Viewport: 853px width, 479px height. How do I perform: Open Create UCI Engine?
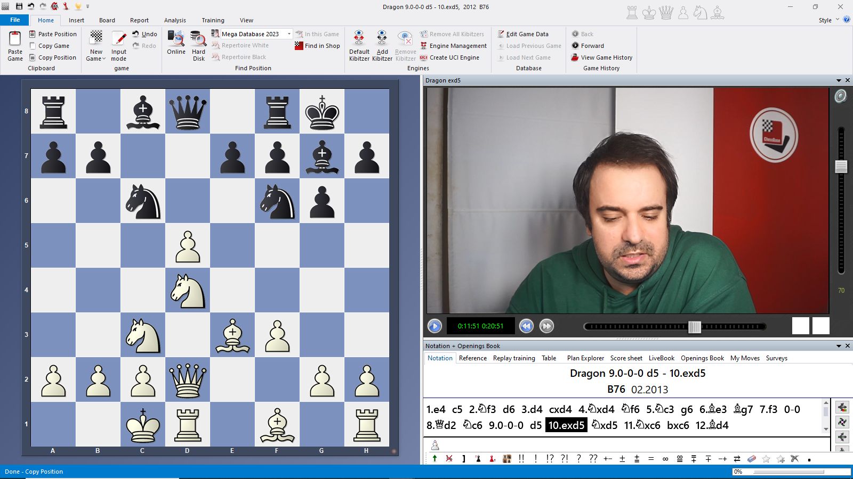[x=424, y=57]
